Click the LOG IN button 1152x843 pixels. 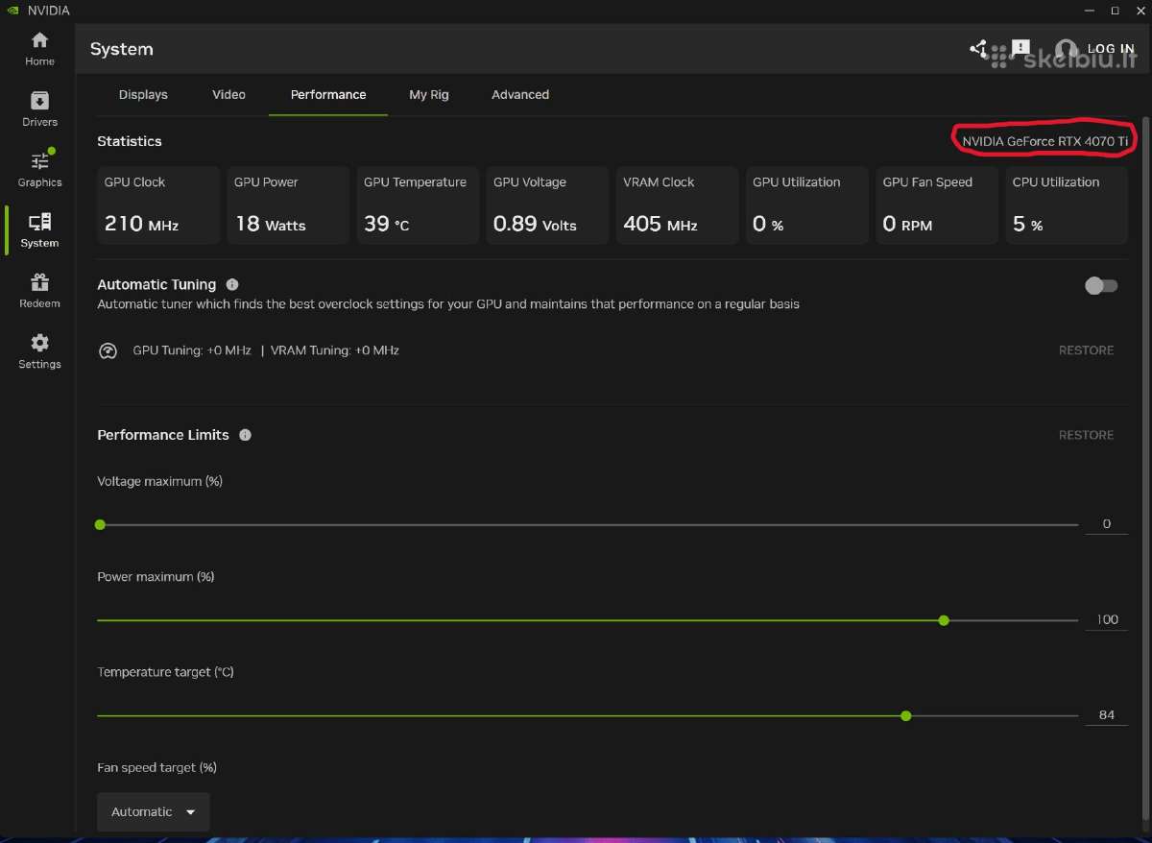(x=1111, y=49)
